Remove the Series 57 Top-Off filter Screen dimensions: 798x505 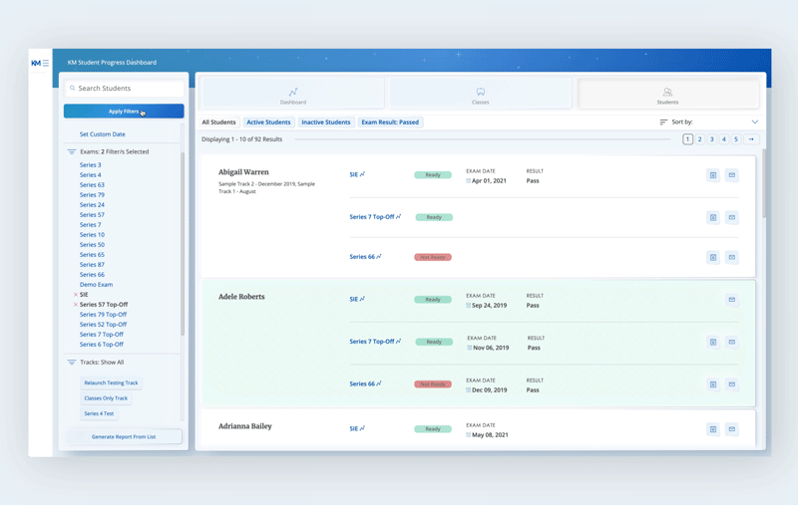coord(76,305)
